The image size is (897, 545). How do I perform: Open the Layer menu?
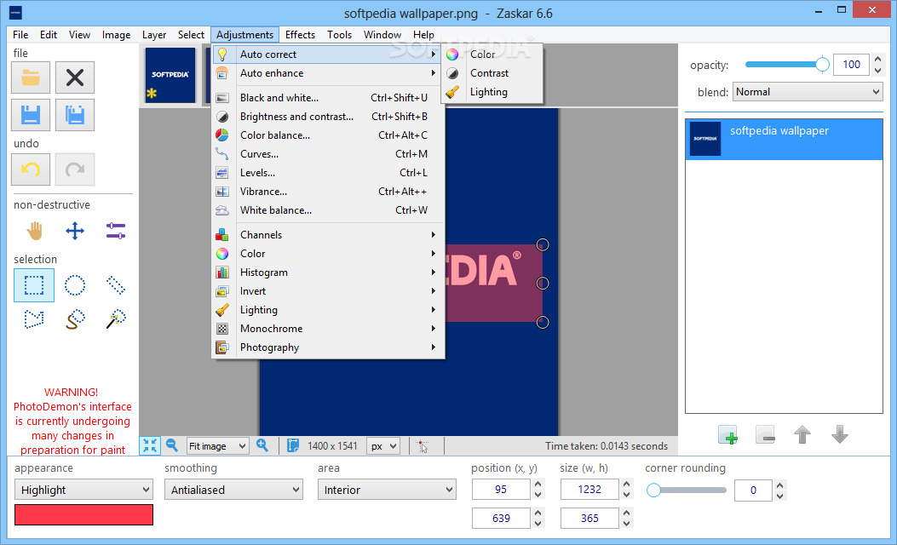(x=154, y=34)
